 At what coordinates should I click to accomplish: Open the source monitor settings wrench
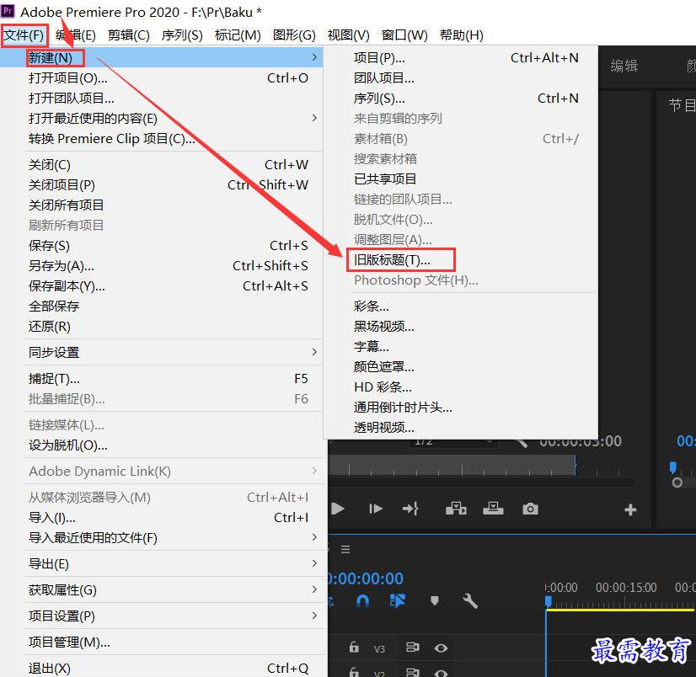[522, 442]
